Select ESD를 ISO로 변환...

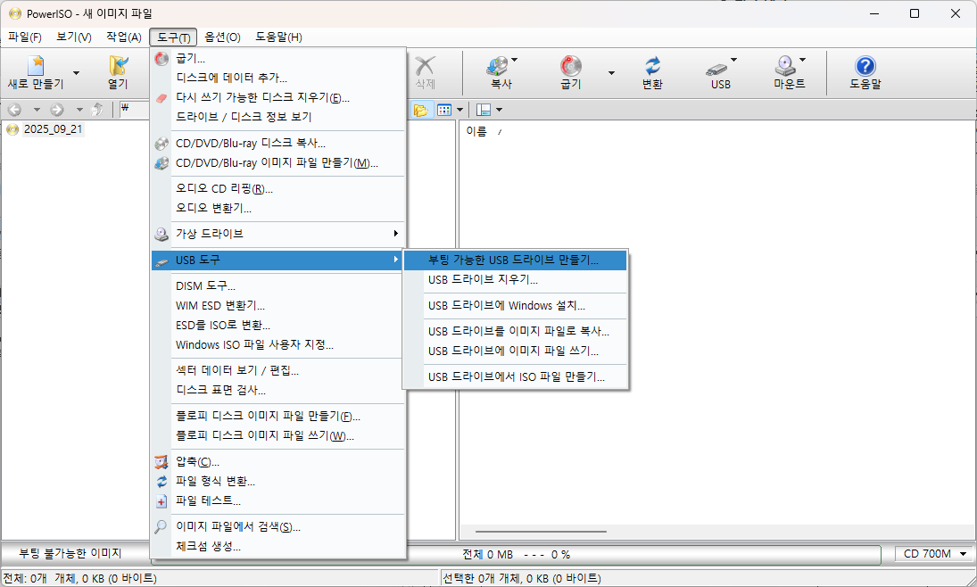click(x=277, y=326)
